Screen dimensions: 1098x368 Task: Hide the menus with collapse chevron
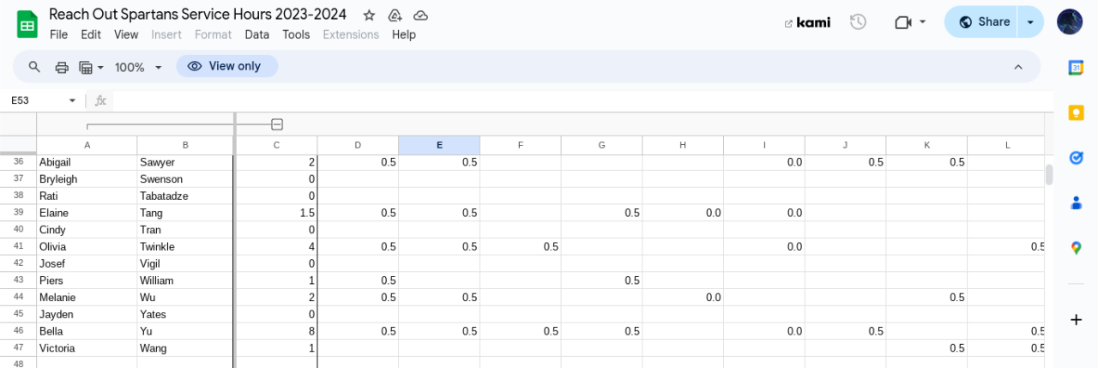1018,67
